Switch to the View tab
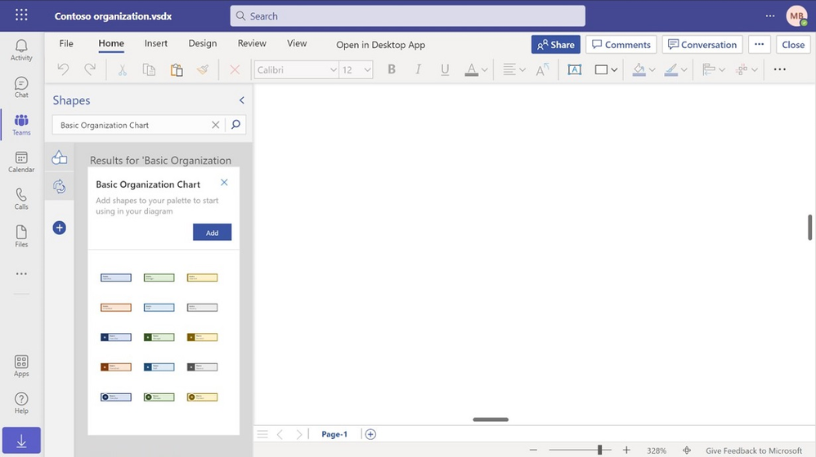This screenshot has width=816, height=457. [297, 43]
